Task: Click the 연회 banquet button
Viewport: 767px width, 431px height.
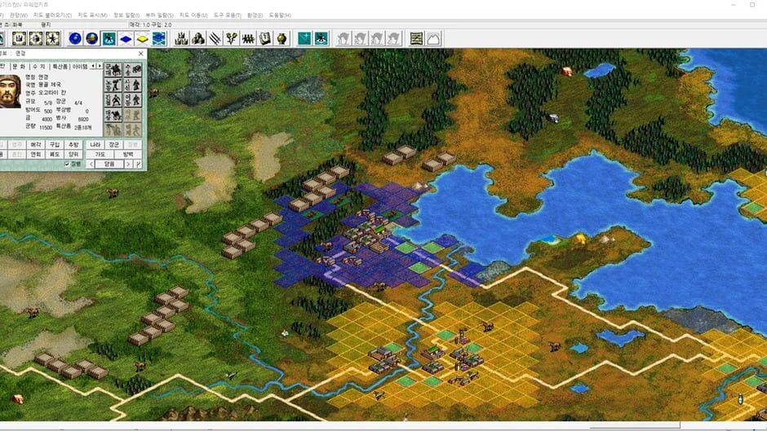Action: [36, 154]
